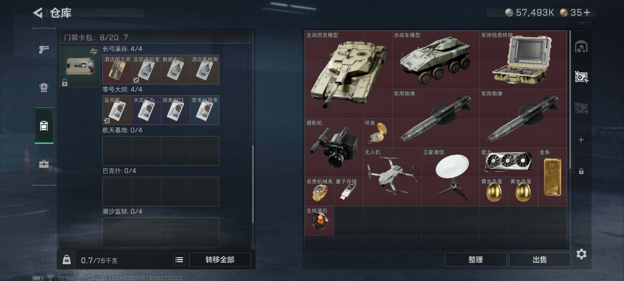Click the plus to add more gold currency
624x281 pixels.
(x=587, y=12)
